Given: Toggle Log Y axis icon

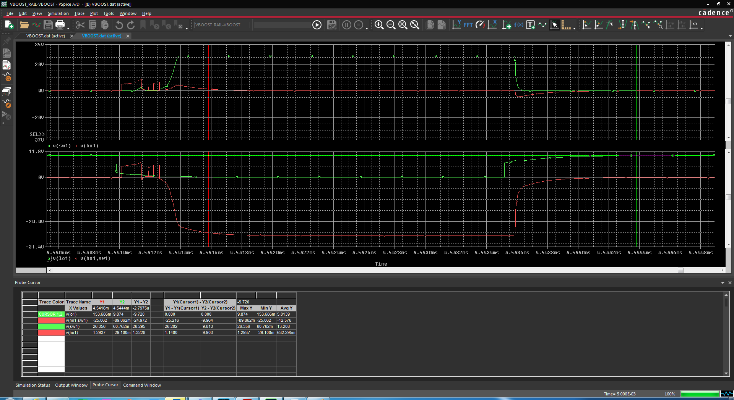Looking at the screenshot, I should [x=456, y=25].
